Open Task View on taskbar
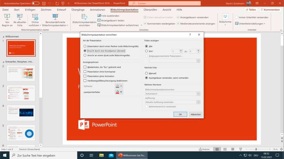The width and height of the screenshot is (284, 159). pos(91,155)
